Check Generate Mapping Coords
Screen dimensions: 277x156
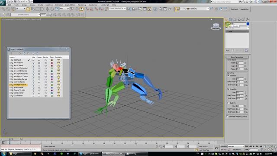click(227, 117)
